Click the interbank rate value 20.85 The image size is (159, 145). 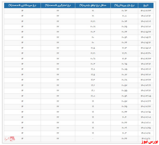click(124, 69)
